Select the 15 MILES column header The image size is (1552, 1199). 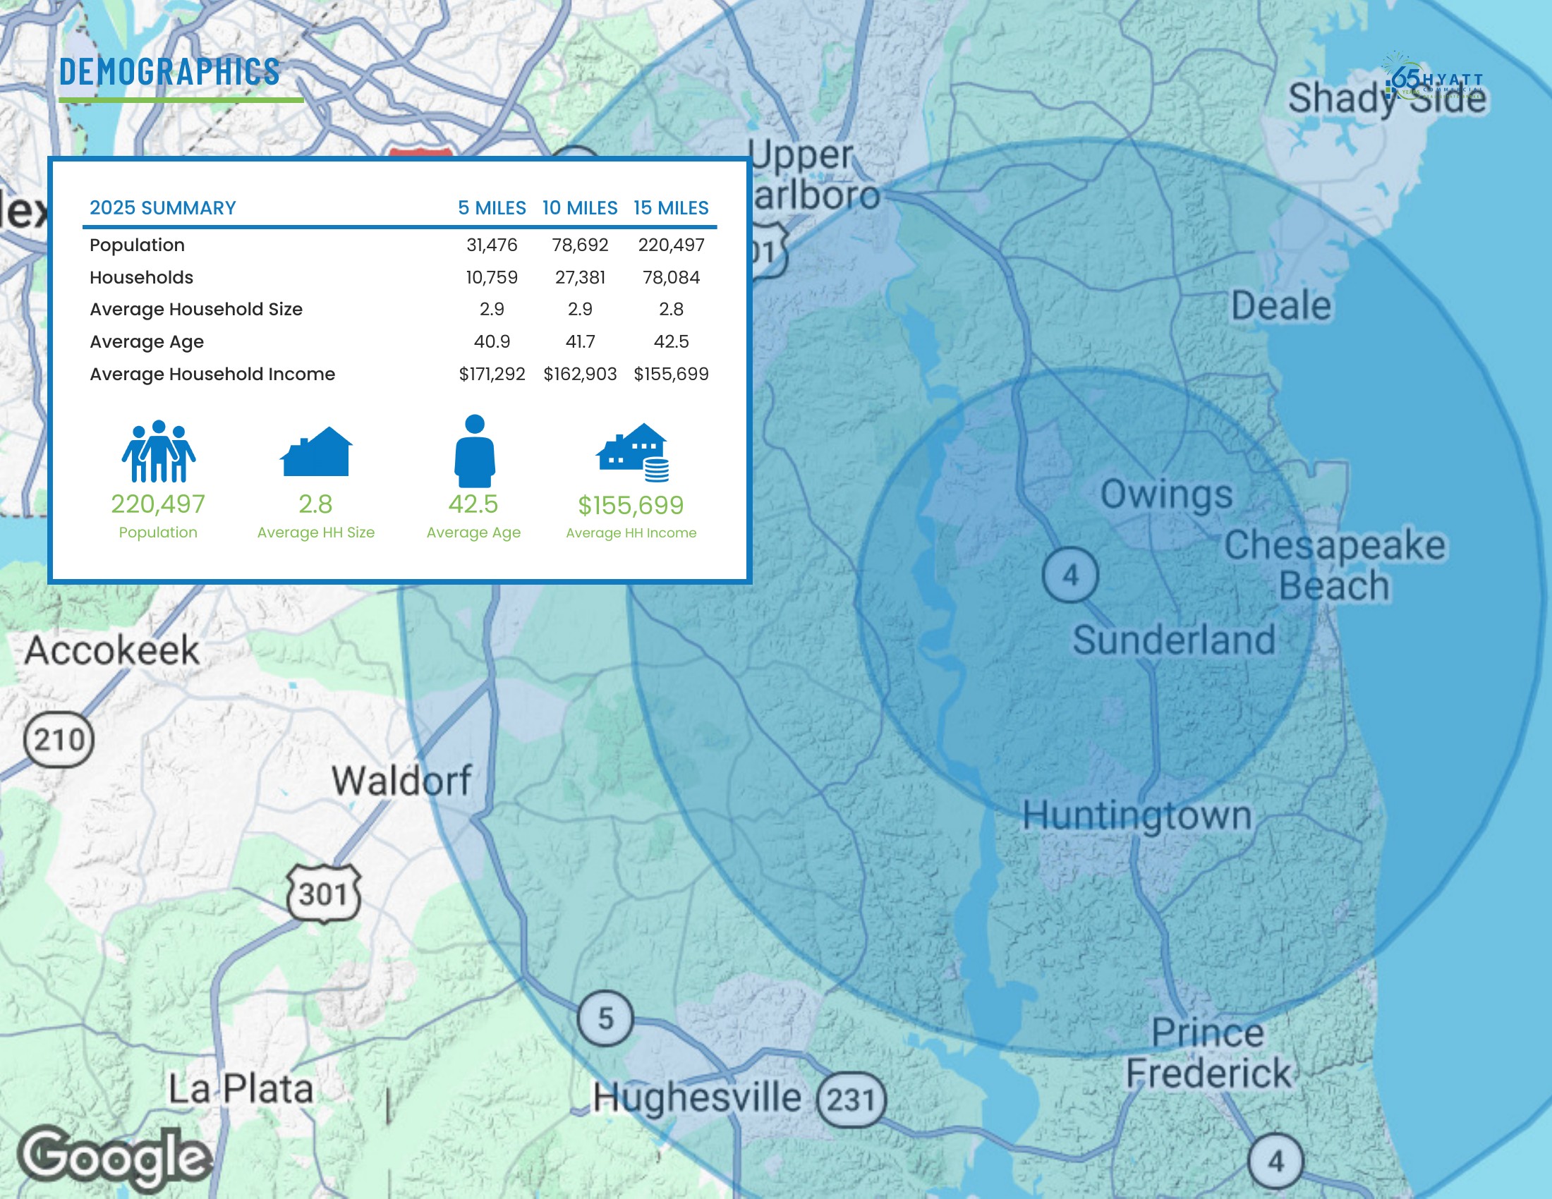(671, 208)
